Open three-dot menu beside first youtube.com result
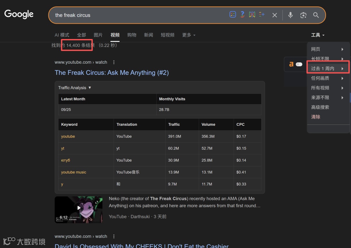The image size is (351, 248). [114, 62]
